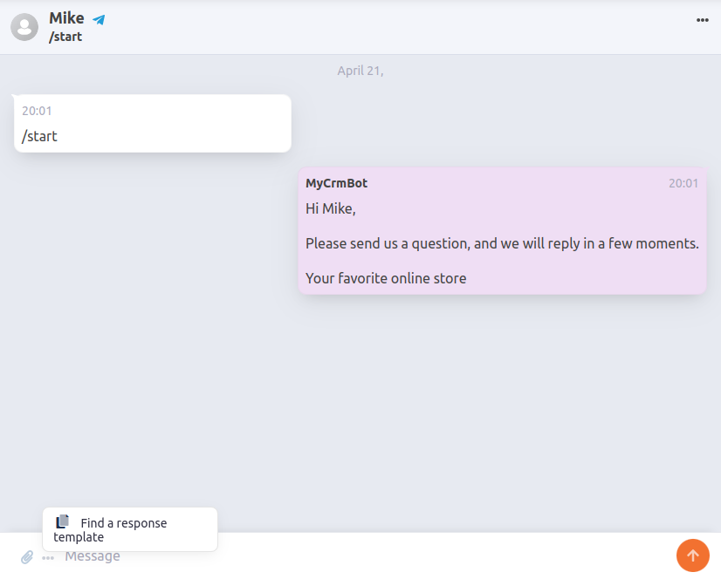This screenshot has width=721, height=579.
Task: Click the April 21 date separator
Action: coord(360,71)
